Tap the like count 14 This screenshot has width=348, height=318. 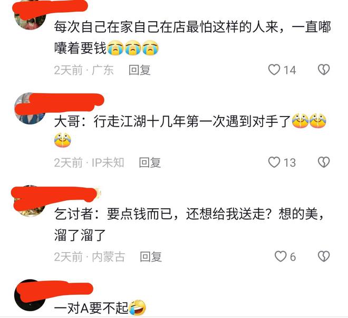[290, 70]
